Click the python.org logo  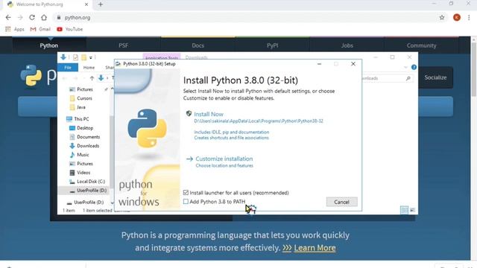[38, 75]
